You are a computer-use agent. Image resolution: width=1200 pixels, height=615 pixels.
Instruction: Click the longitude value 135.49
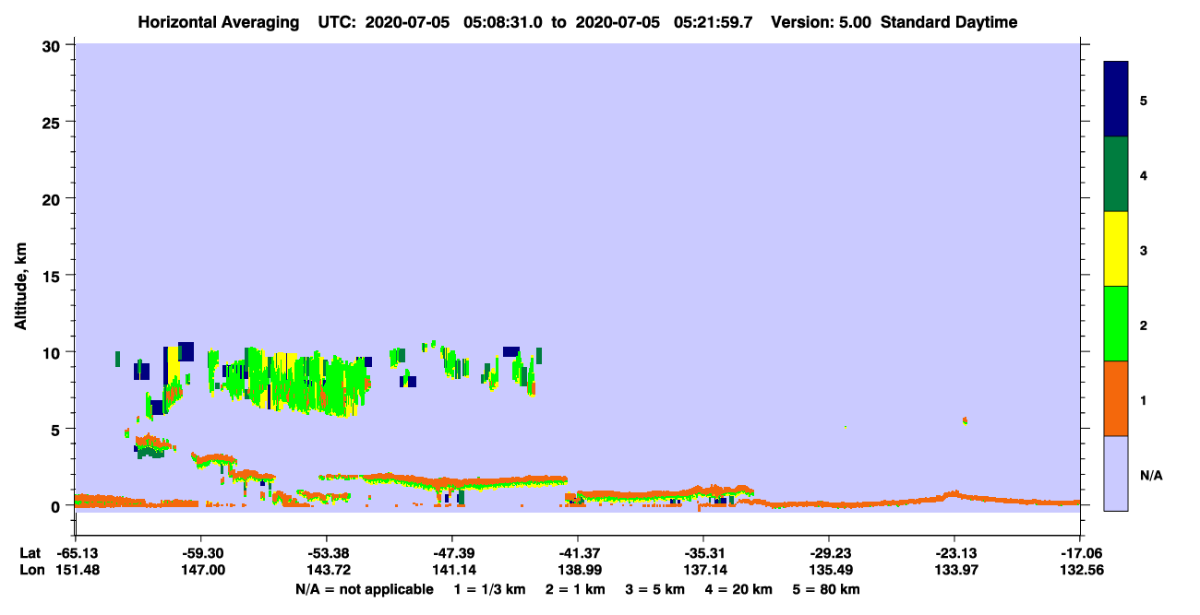(829, 571)
